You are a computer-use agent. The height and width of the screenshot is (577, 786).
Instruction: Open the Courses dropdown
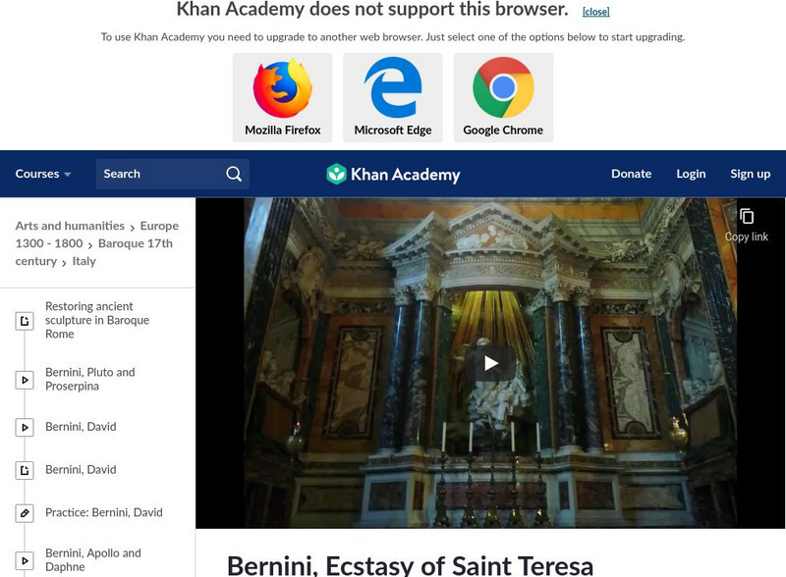(43, 173)
